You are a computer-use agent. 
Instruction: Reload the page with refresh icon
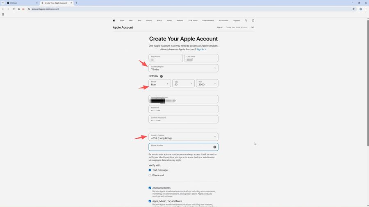click(14, 9)
